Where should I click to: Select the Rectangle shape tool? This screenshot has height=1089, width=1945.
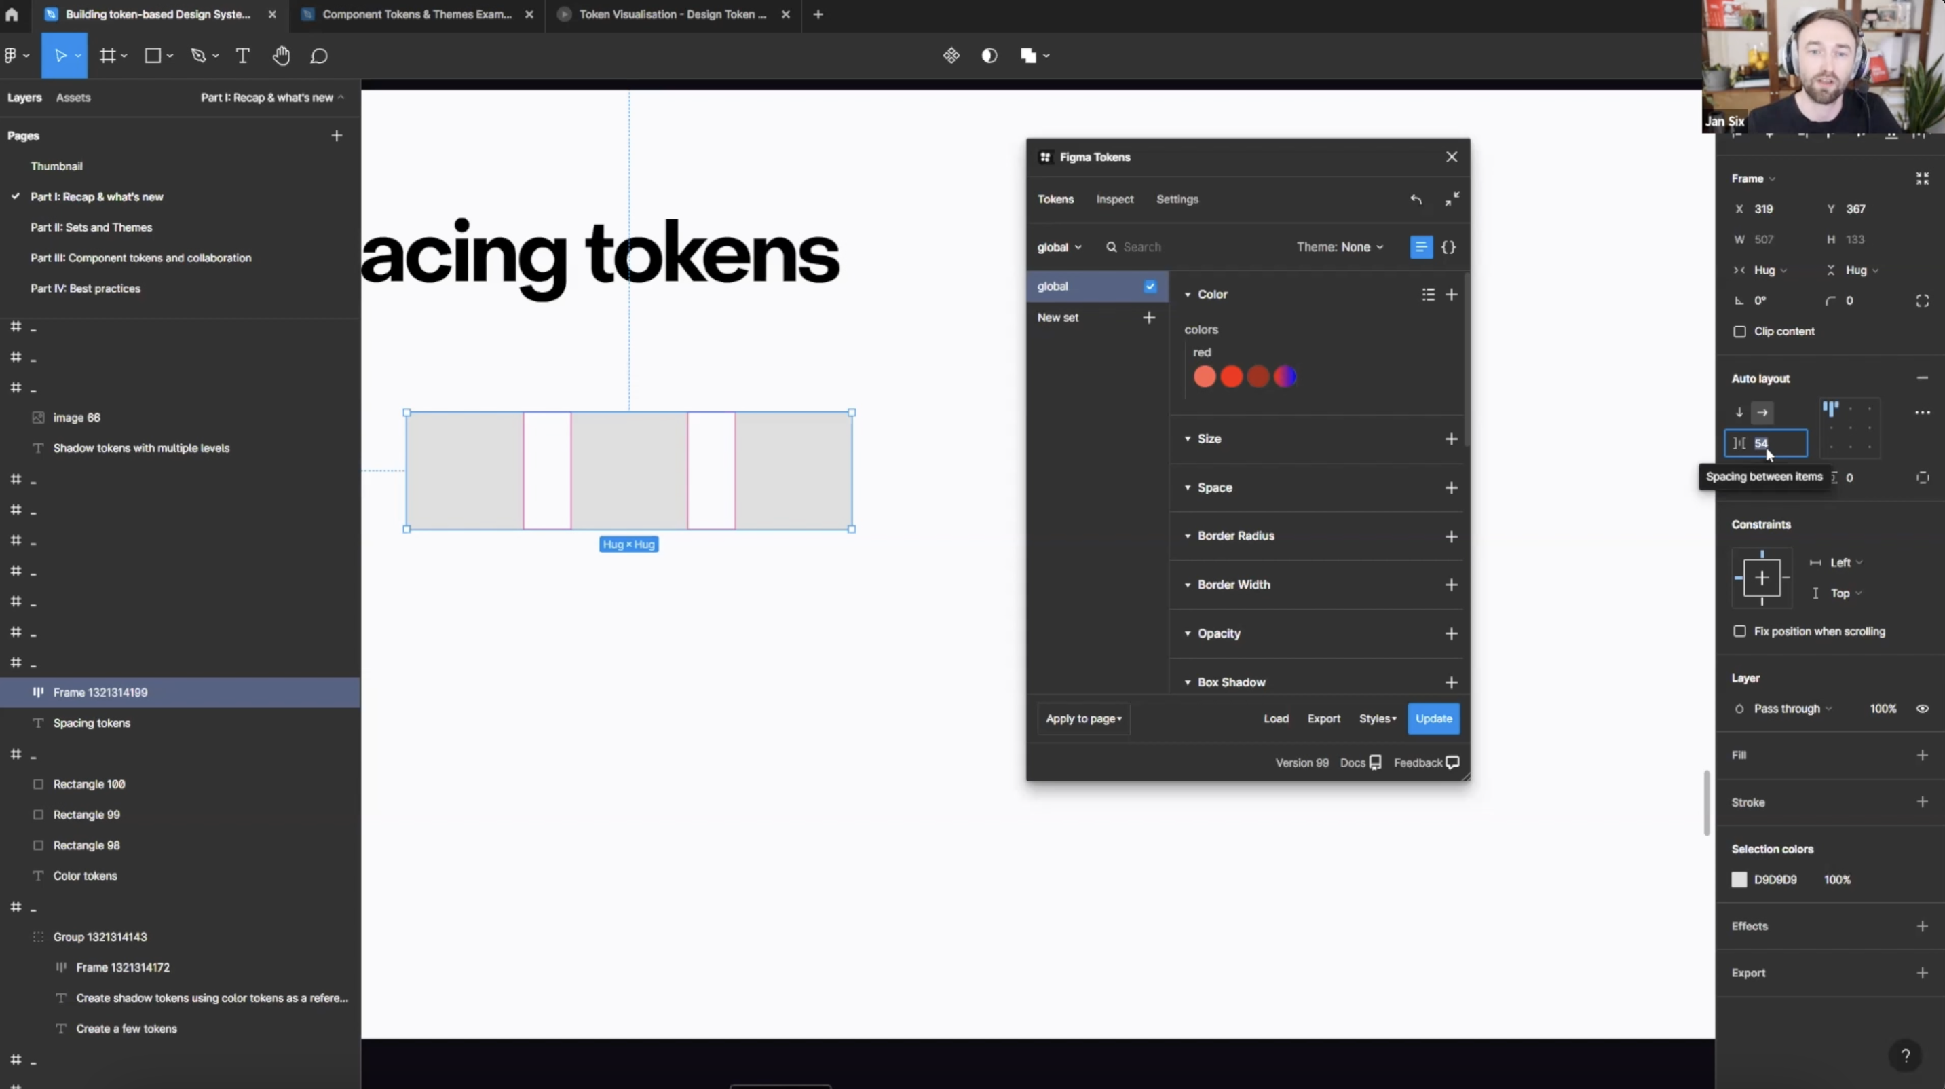point(153,56)
